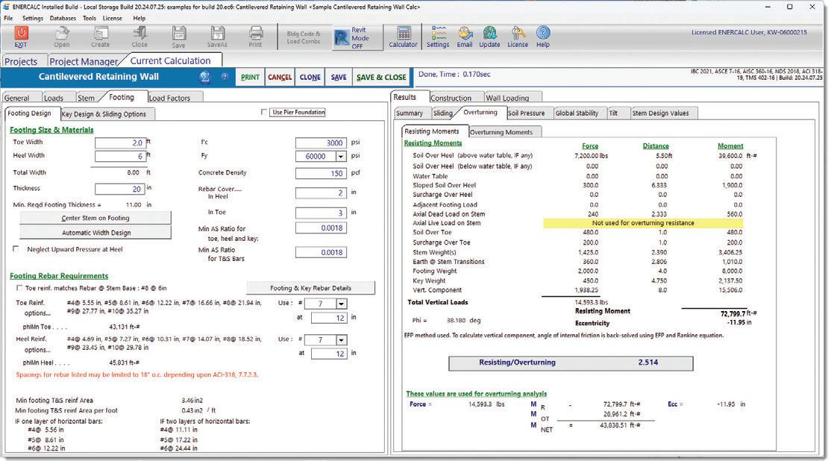831x461 pixels.
Task: Open the Databases menu
Action: [x=63, y=18]
